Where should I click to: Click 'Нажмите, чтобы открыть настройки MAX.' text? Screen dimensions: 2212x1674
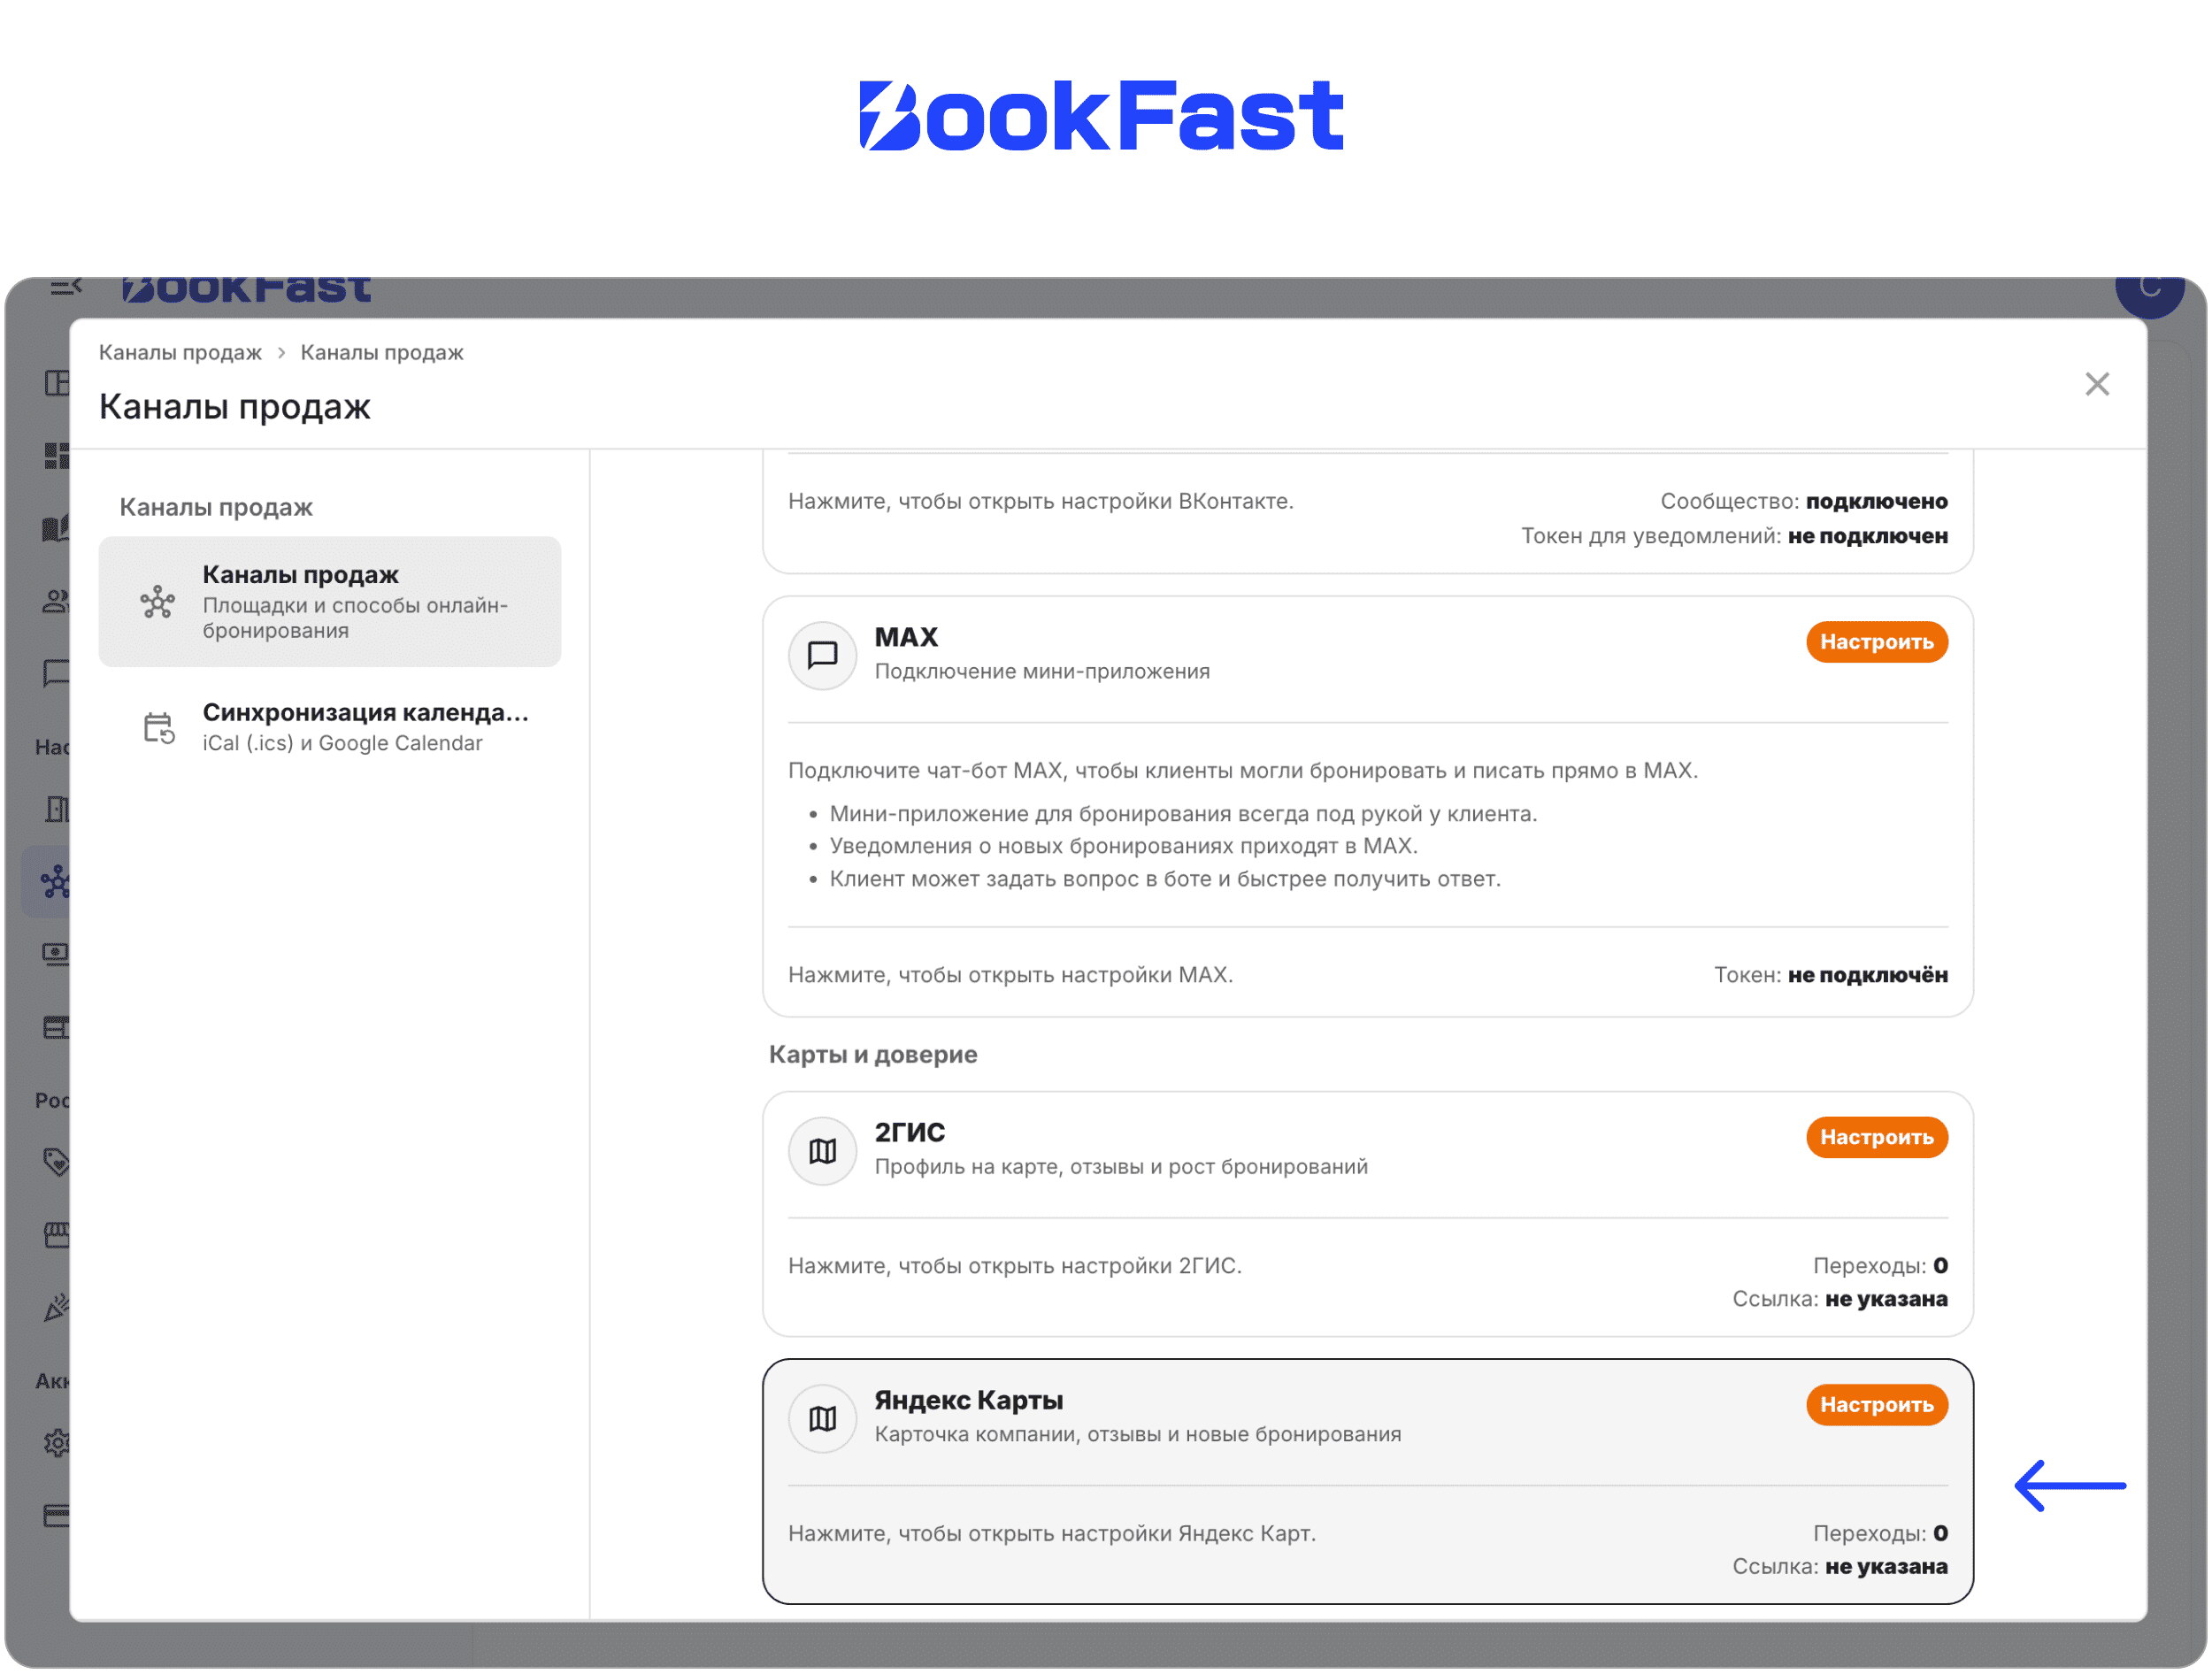1010,974
